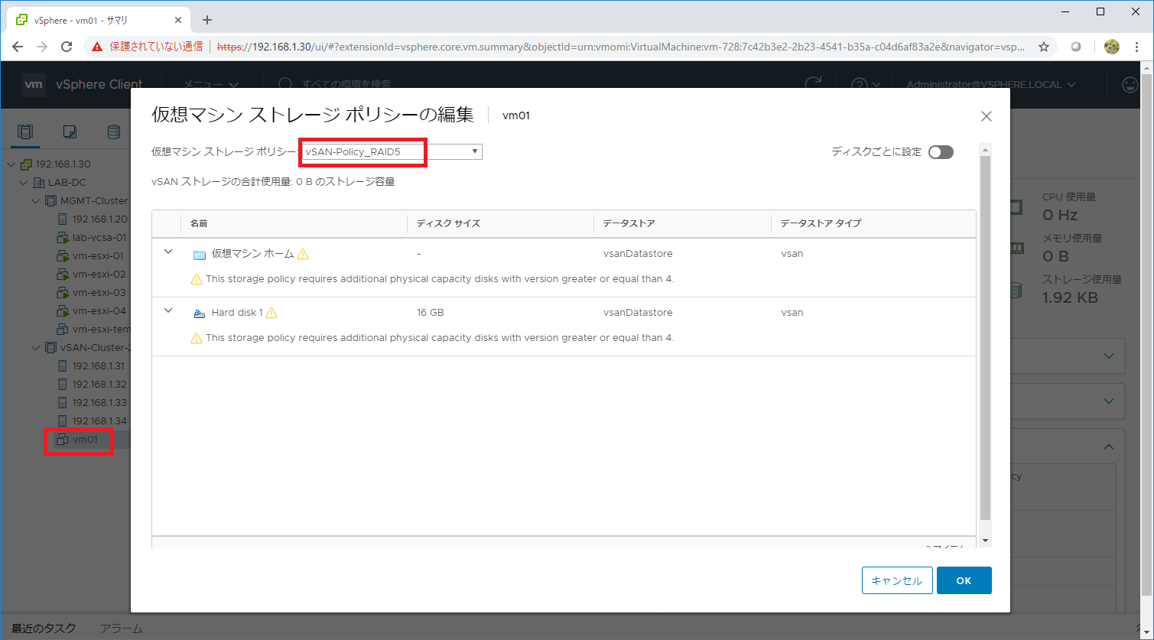The height and width of the screenshot is (640, 1154).
Task: Select host 192.168.1.20 in tree
Action: [x=99, y=219]
